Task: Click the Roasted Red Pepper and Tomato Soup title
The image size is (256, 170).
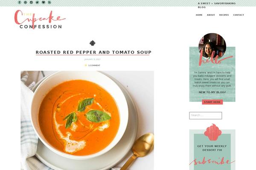Action: pyautogui.click(x=93, y=52)
